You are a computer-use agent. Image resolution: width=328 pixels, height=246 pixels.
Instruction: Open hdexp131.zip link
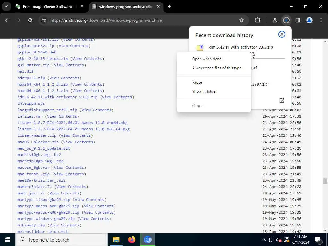coord(31,78)
